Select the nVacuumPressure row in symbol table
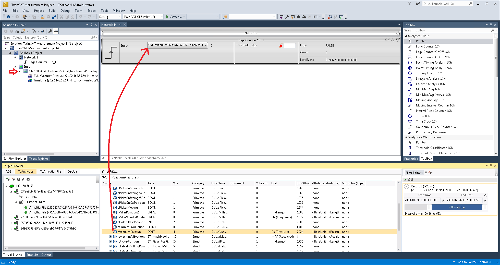This screenshot has width=500, height=265. tap(249, 232)
